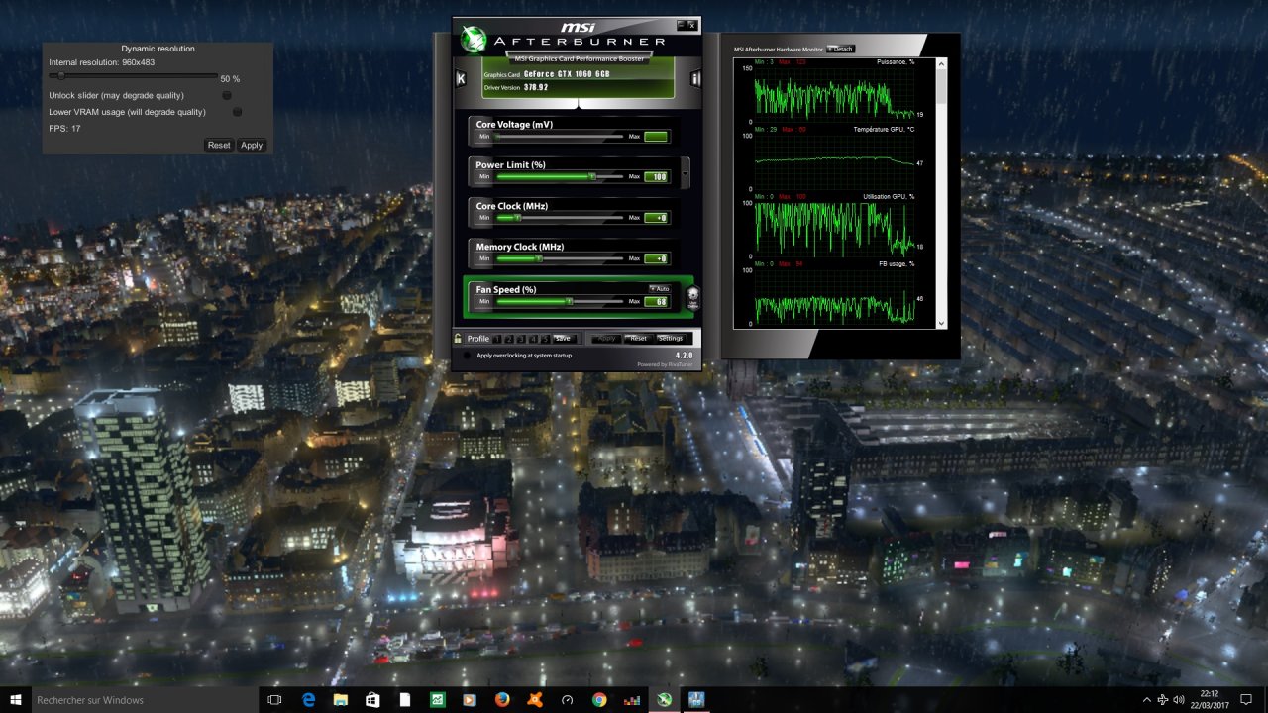Click the Core Voltage value field

click(656, 137)
